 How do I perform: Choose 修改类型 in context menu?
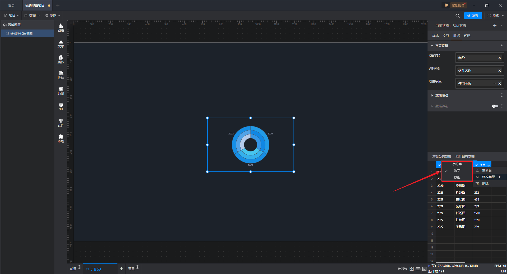click(x=490, y=177)
